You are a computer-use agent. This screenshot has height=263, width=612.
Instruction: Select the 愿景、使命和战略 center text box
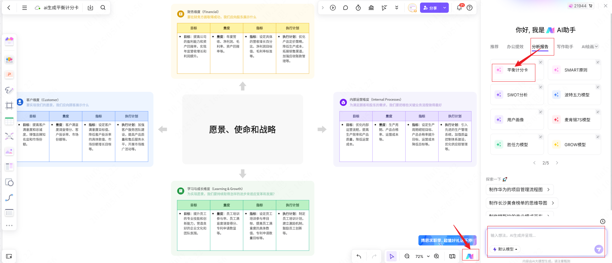(x=242, y=130)
